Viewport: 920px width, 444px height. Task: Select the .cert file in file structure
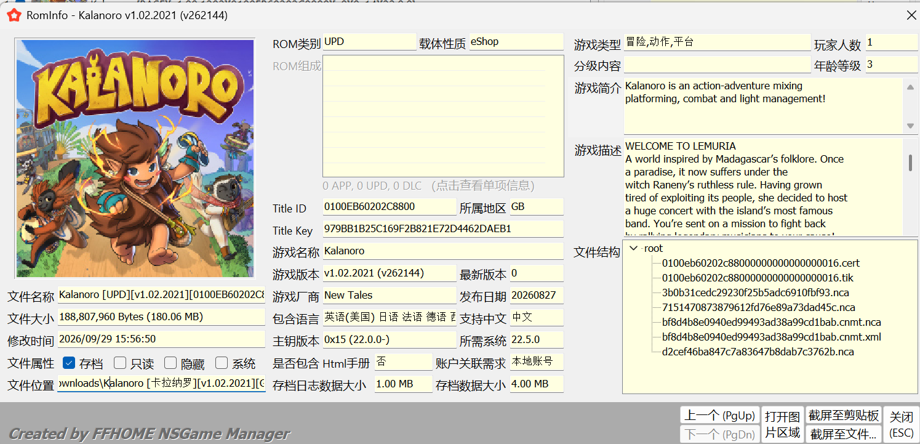click(x=761, y=263)
